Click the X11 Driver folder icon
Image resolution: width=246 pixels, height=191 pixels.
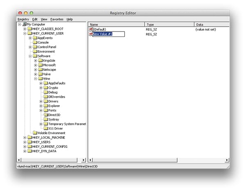click(46, 128)
